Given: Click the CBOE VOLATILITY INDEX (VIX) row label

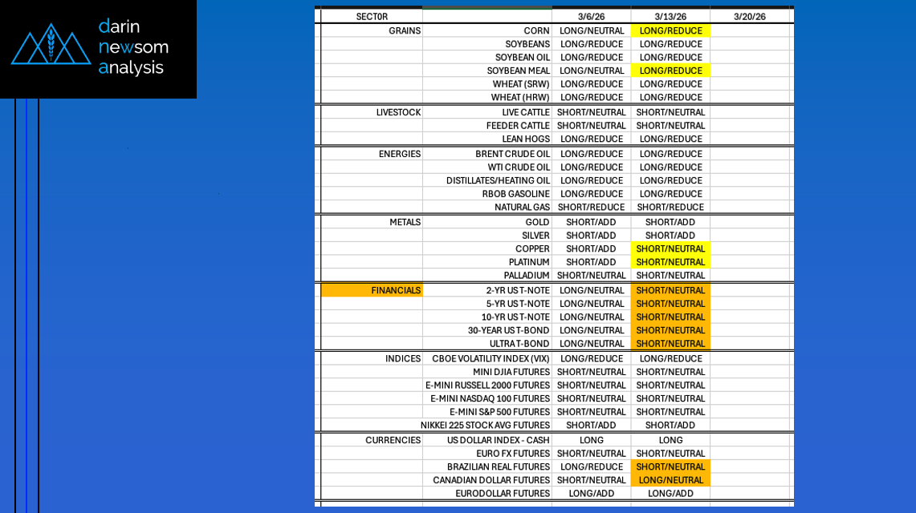Looking at the screenshot, I should tap(491, 358).
